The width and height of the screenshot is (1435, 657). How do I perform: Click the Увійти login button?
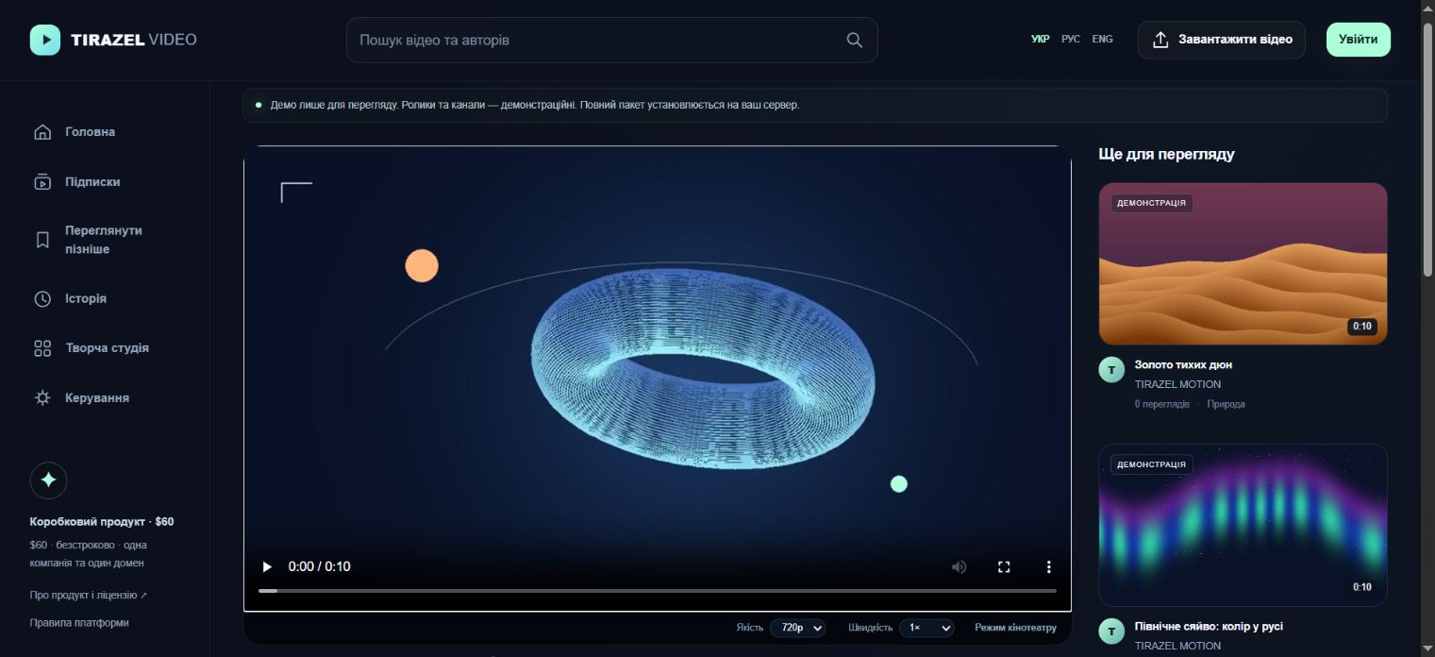point(1358,40)
